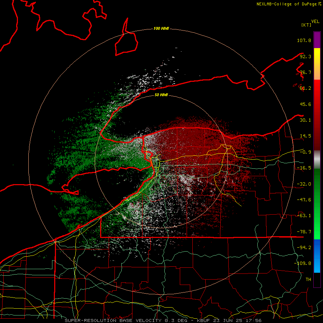This screenshot has height=323, width=323.
Task: Click the -63.1 velocity legend value
Action: coord(304,216)
